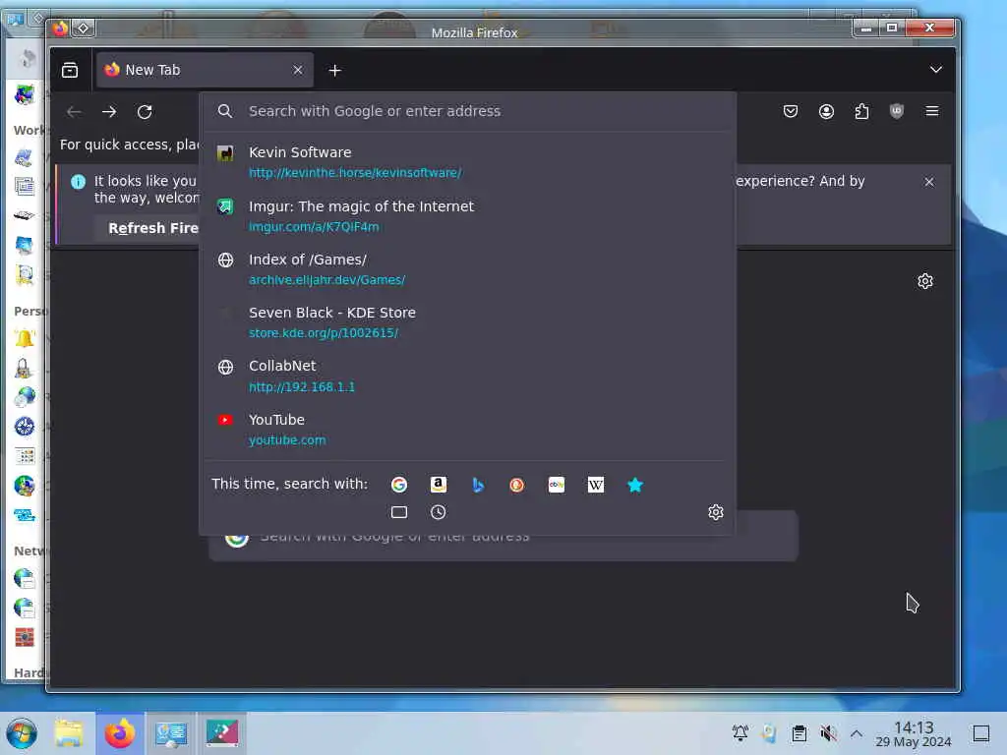Image resolution: width=1007 pixels, height=755 pixels.
Task: Open search settings gear in dropdown
Action: click(716, 512)
